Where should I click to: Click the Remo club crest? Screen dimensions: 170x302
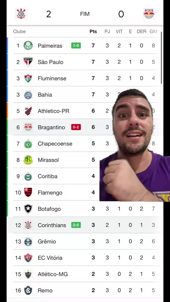[28, 290]
